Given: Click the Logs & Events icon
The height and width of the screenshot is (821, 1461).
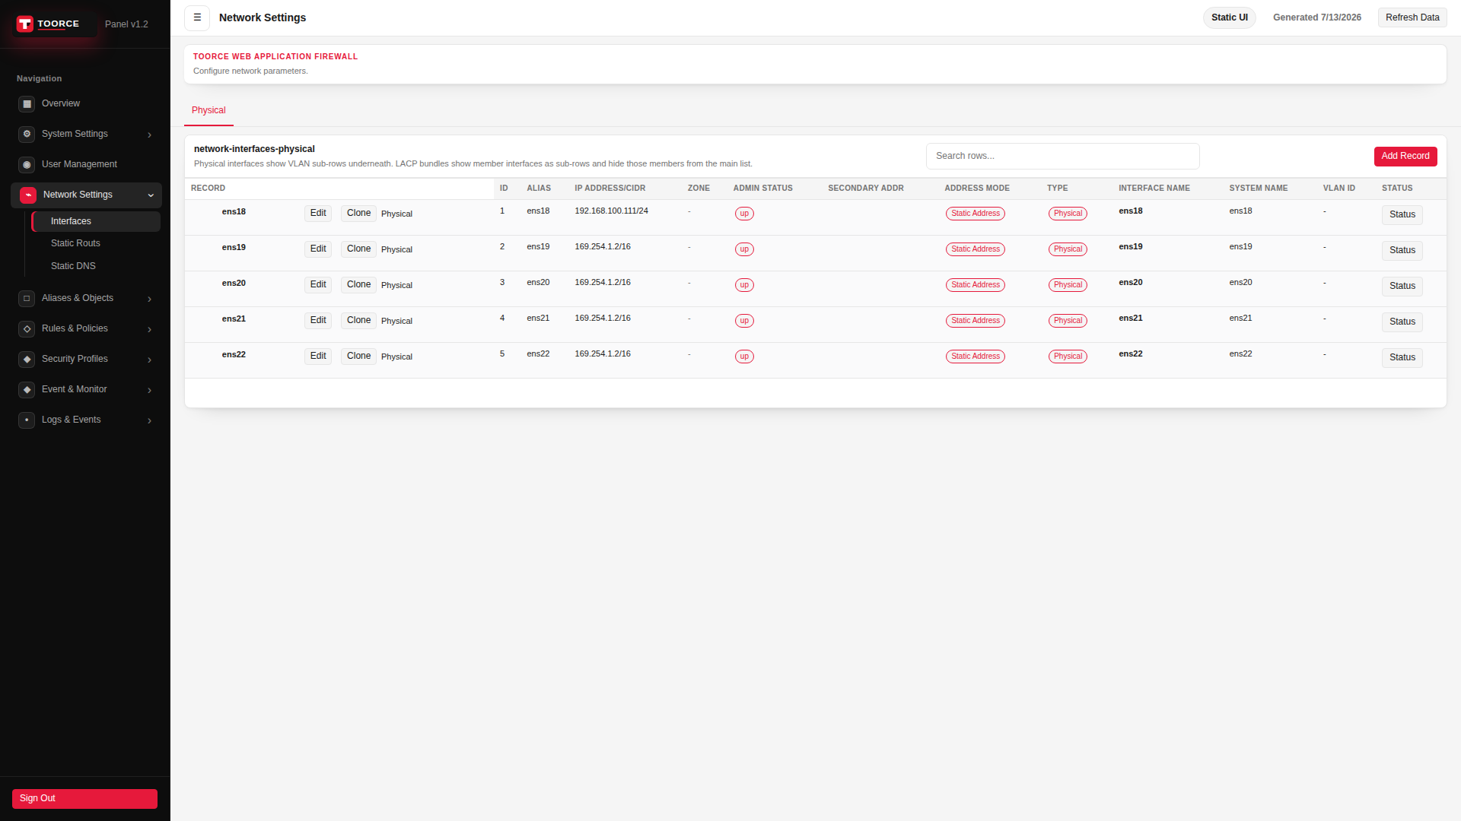Looking at the screenshot, I should pos(27,420).
